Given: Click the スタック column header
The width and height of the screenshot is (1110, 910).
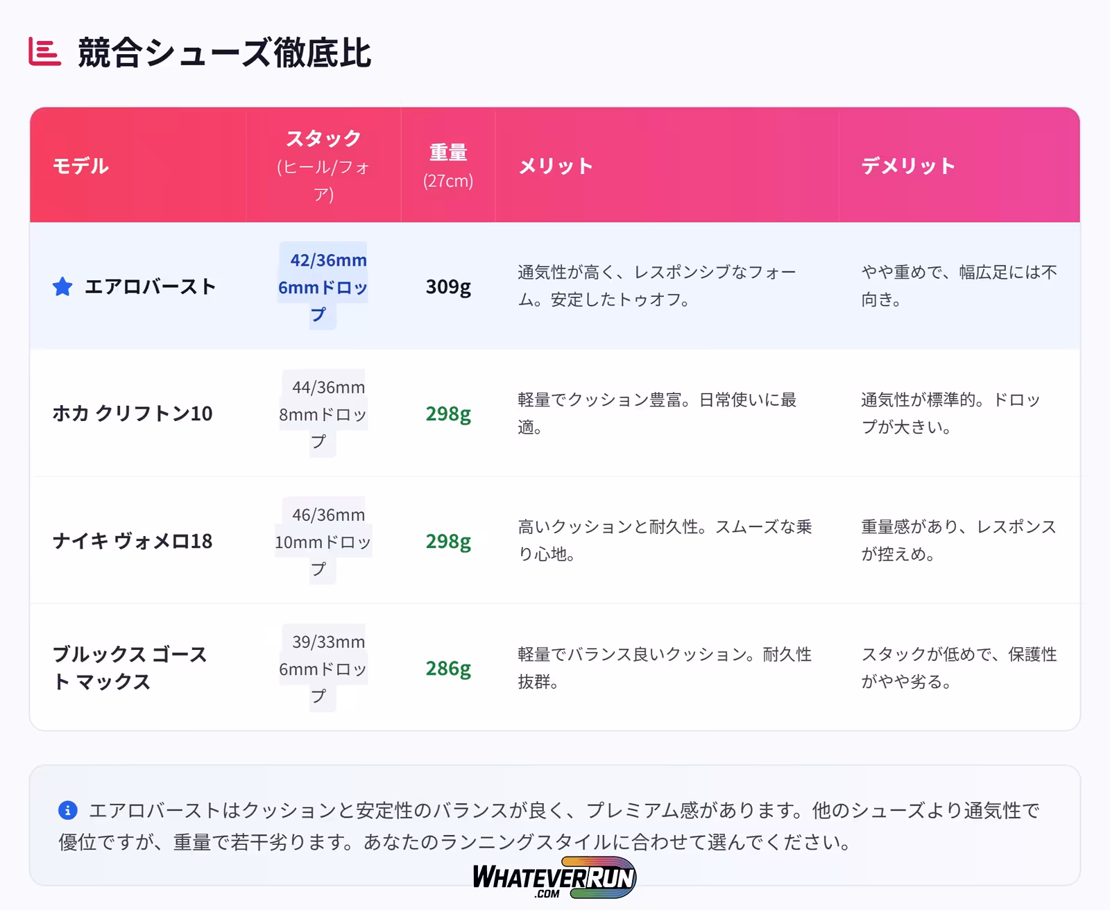Looking at the screenshot, I should pyautogui.click(x=323, y=139).
